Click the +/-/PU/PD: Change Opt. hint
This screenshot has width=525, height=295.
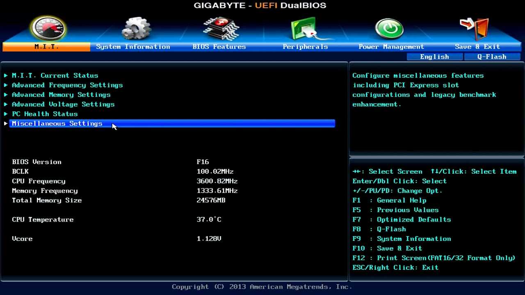click(397, 191)
